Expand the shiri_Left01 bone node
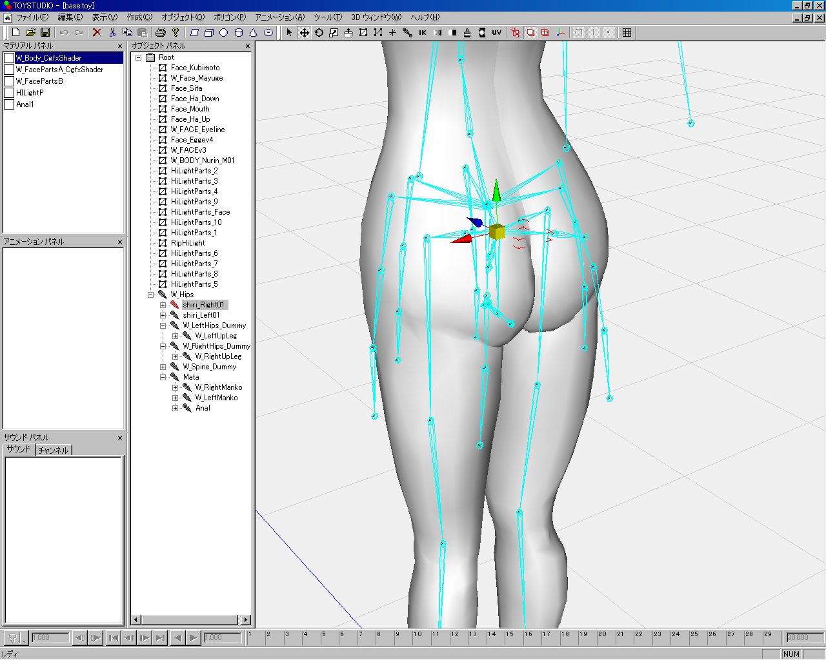 tap(163, 315)
